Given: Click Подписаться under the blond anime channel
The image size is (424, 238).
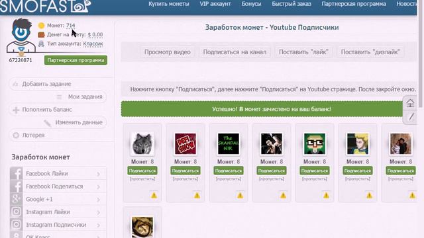Looking at the screenshot, I should point(358,171).
